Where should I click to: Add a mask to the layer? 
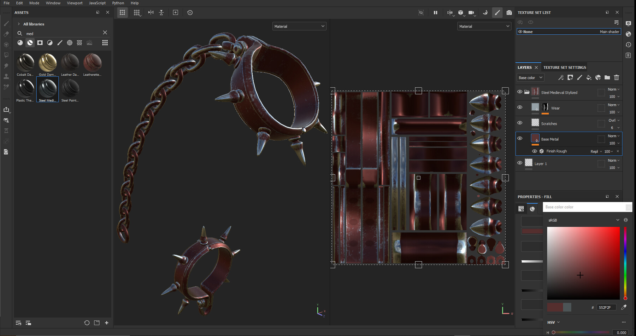570,77
